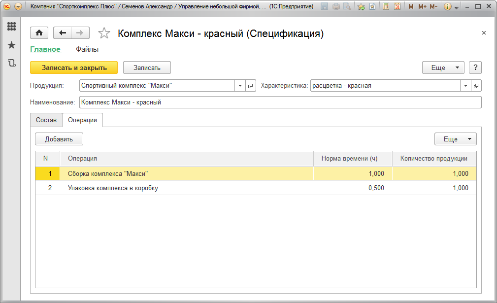Open the Продукция item via open icon

coord(250,86)
